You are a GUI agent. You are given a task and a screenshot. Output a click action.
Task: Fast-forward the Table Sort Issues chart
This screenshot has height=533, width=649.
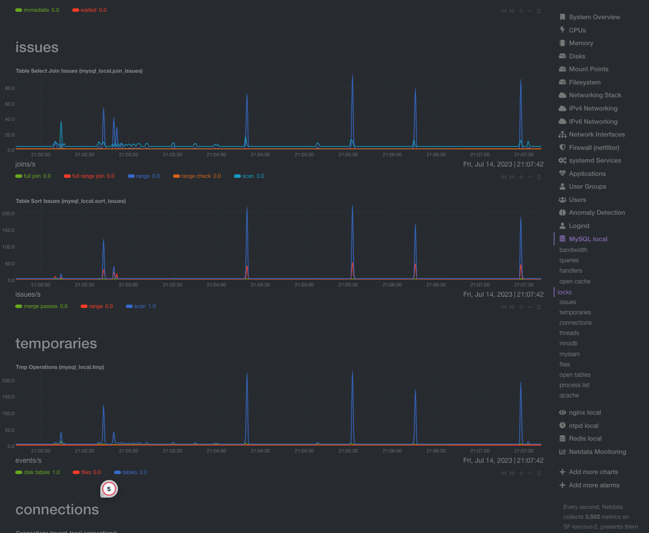(512, 307)
